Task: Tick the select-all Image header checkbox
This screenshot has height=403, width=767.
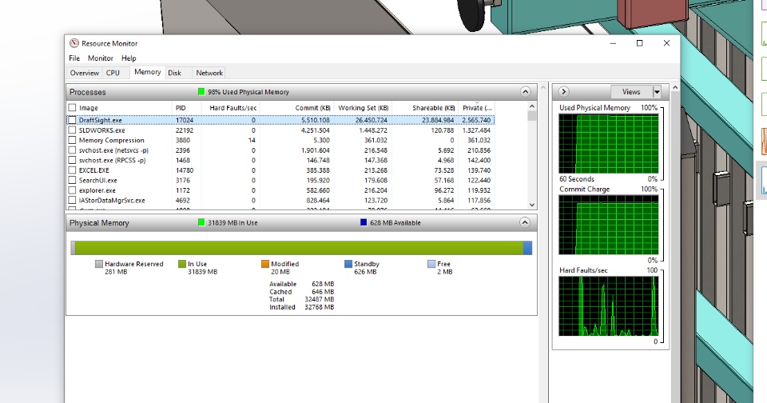Action: (x=73, y=108)
